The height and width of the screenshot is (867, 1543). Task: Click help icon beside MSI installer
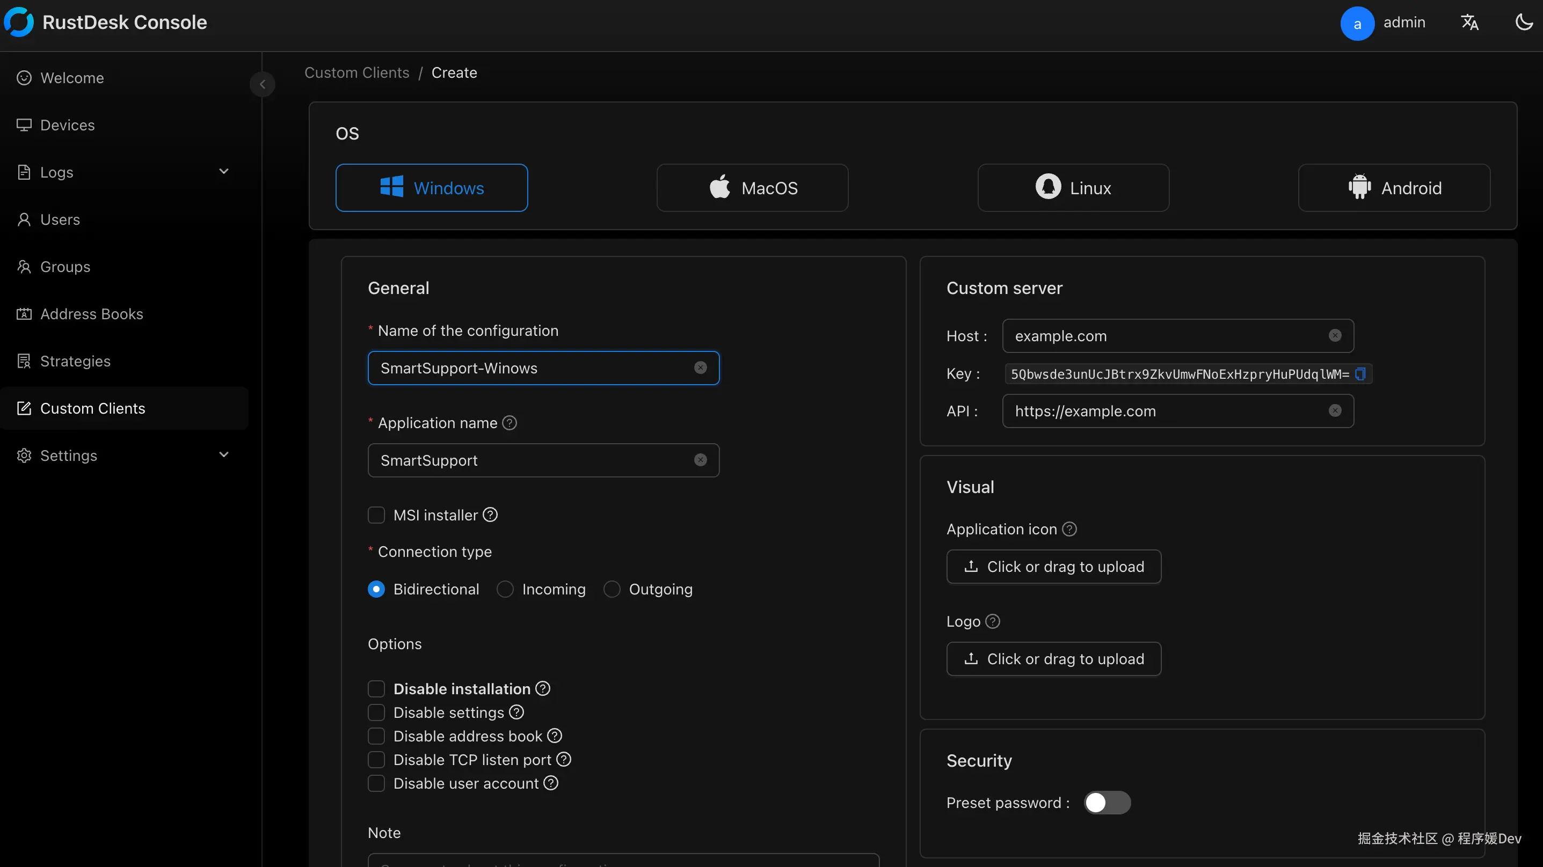pos(490,515)
